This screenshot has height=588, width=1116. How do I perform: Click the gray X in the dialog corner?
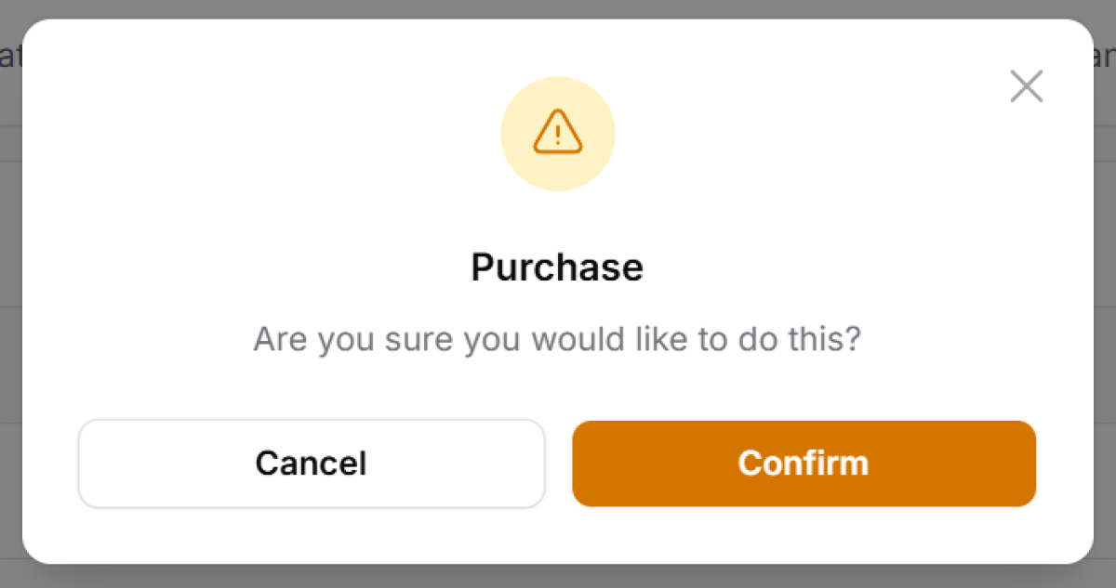[1026, 86]
